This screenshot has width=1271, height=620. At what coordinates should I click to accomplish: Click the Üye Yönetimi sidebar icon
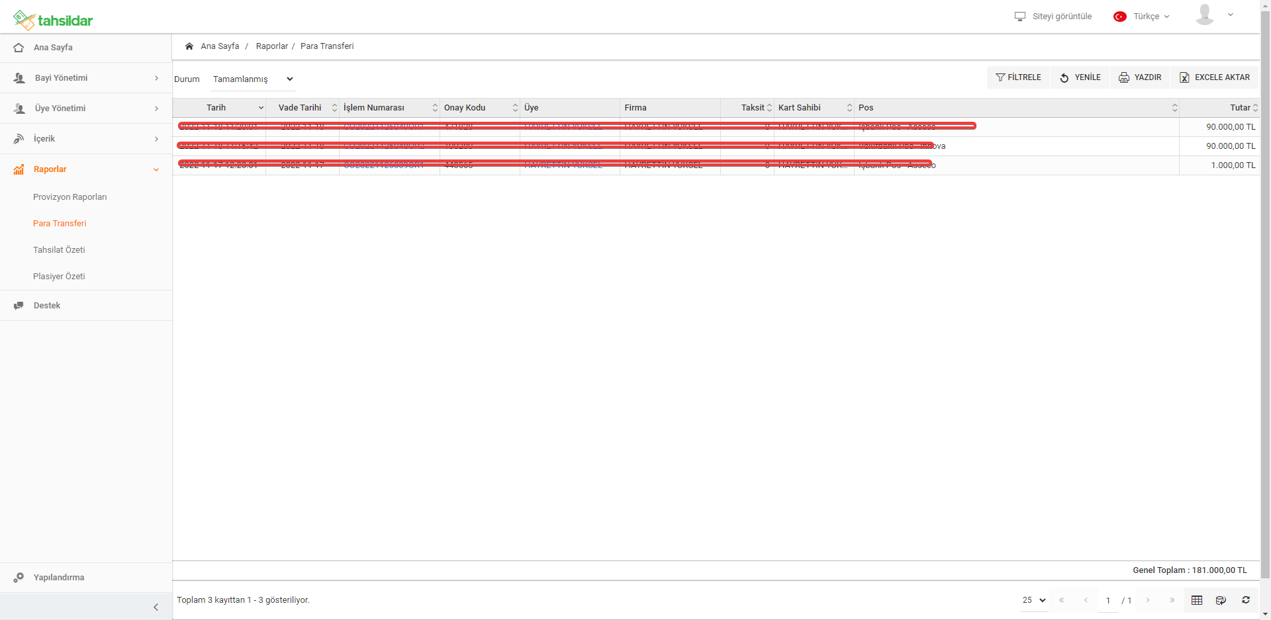click(19, 109)
